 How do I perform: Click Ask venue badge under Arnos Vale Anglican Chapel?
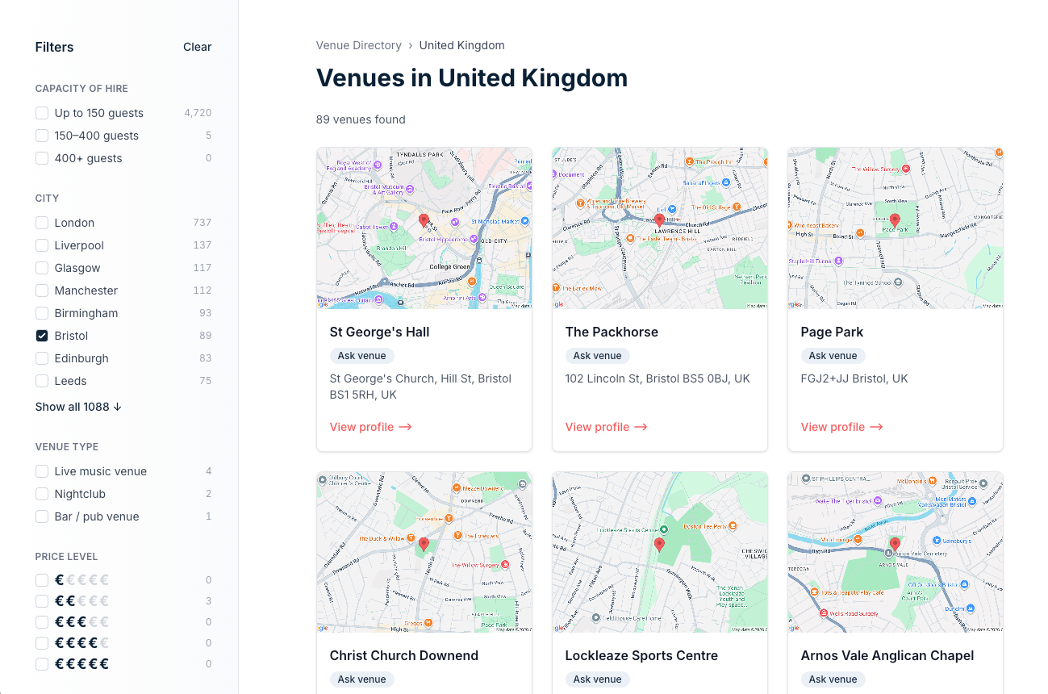point(833,679)
